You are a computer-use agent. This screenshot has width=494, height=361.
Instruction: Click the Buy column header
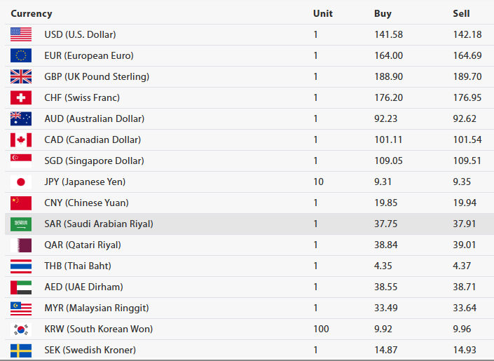383,13
